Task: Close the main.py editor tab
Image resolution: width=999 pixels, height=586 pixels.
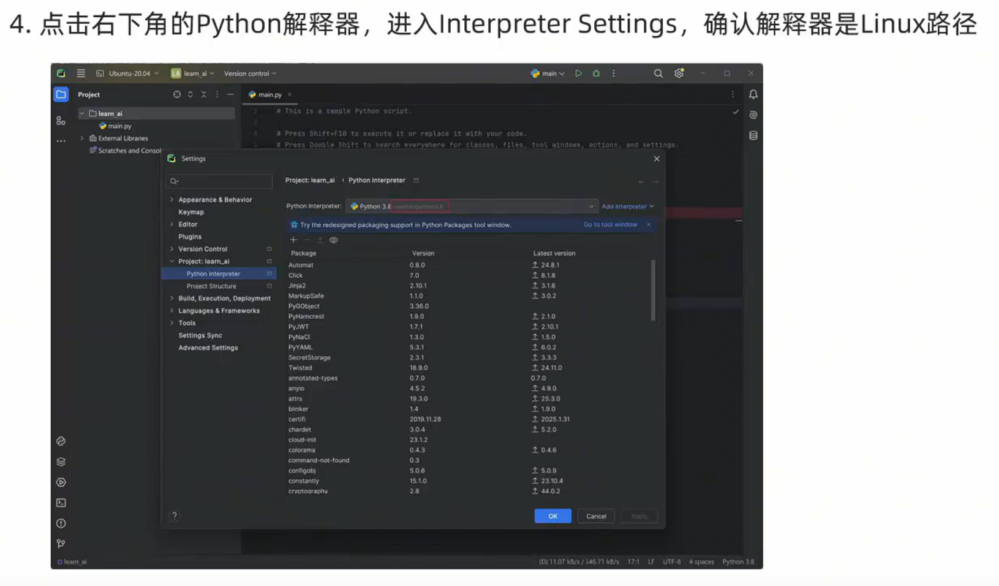Action: pos(290,94)
